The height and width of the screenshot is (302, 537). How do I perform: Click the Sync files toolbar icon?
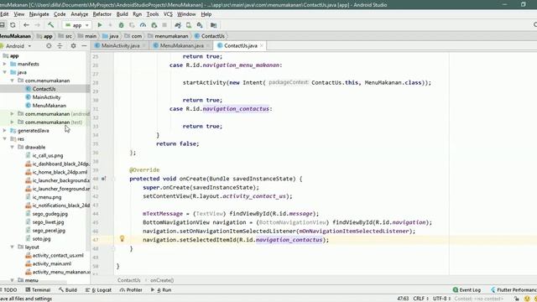13,25
